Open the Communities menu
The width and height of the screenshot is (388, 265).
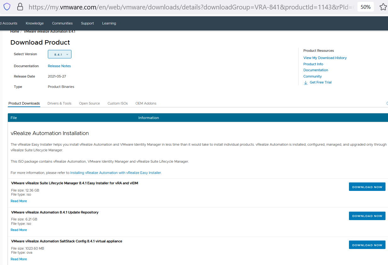62,23
